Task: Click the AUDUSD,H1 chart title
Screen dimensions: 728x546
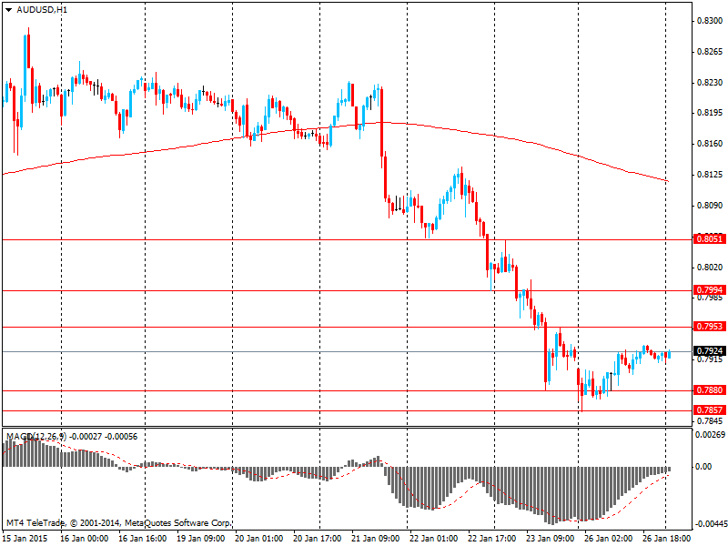Action: [42, 10]
